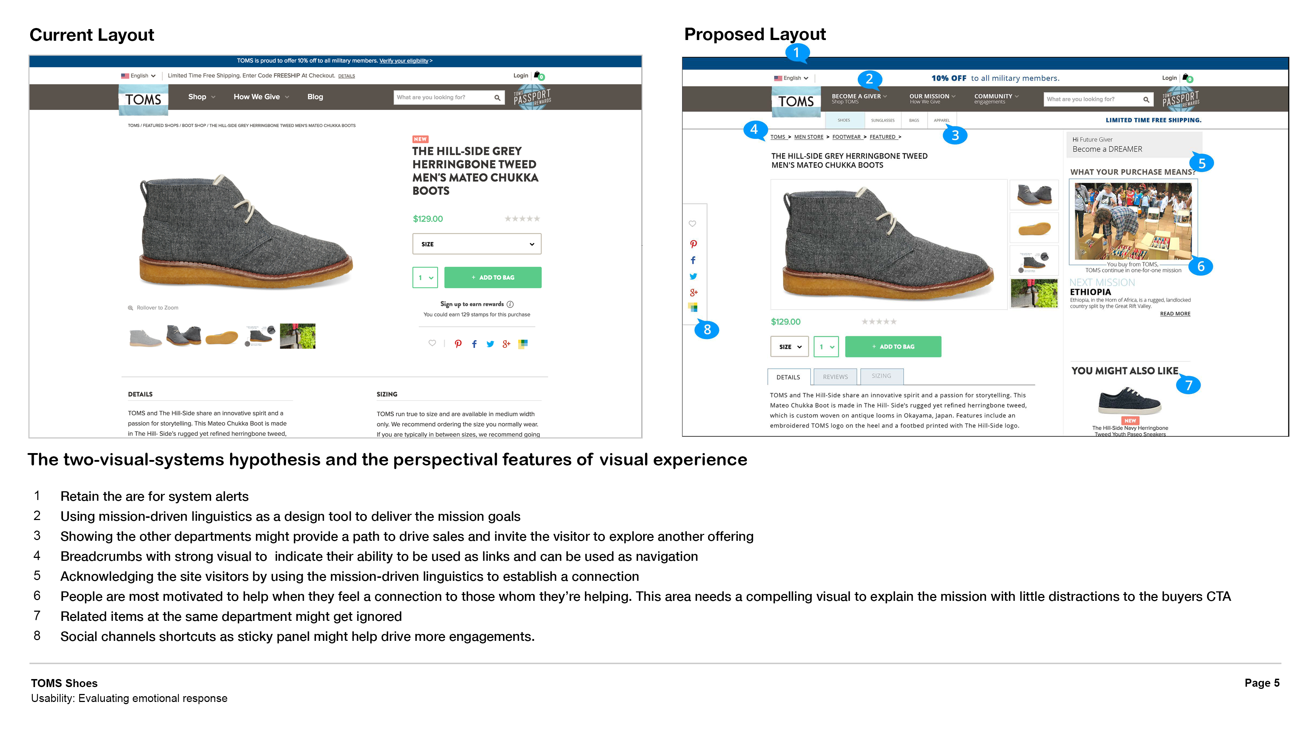Click the search magnifier icon in the Proposed Layout

pos(1146,100)
